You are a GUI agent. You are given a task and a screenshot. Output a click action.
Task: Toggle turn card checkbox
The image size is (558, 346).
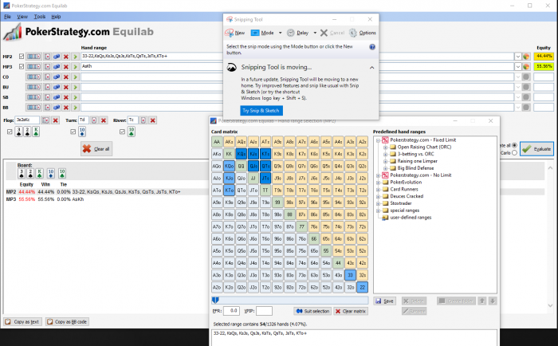(x=73, y=132)
